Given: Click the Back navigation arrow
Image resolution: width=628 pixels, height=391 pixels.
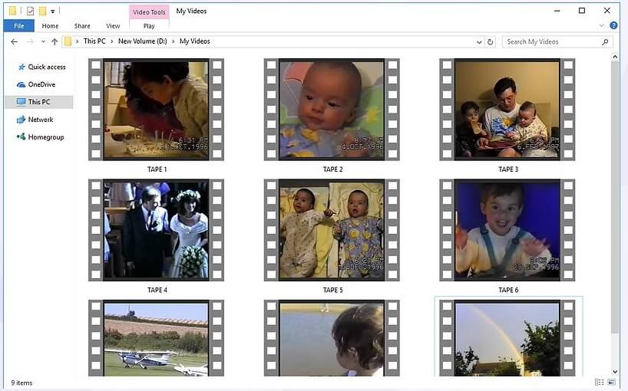Looking at the screenshot, I should tap(14, 42).
